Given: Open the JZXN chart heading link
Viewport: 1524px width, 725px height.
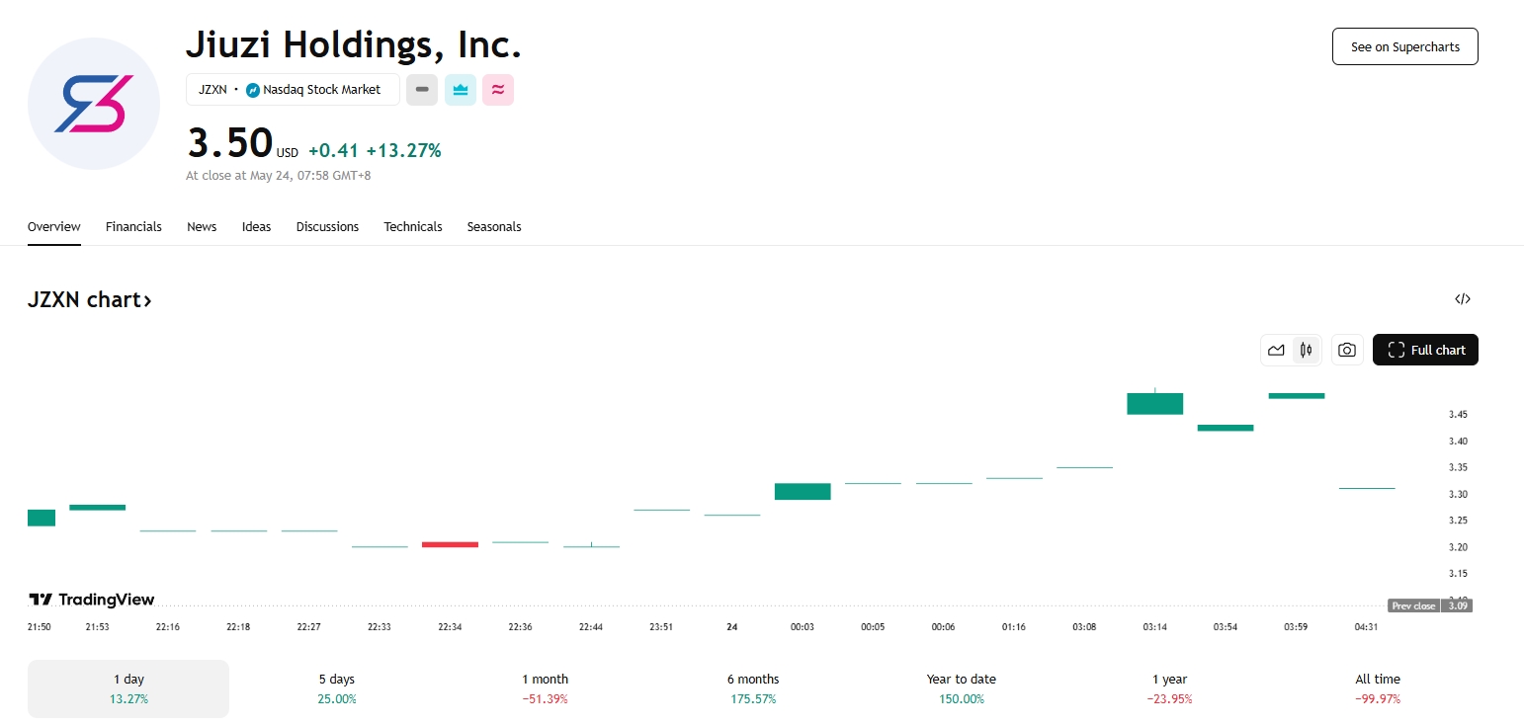Looking at the screenshot, I should (x=90, y=300).
